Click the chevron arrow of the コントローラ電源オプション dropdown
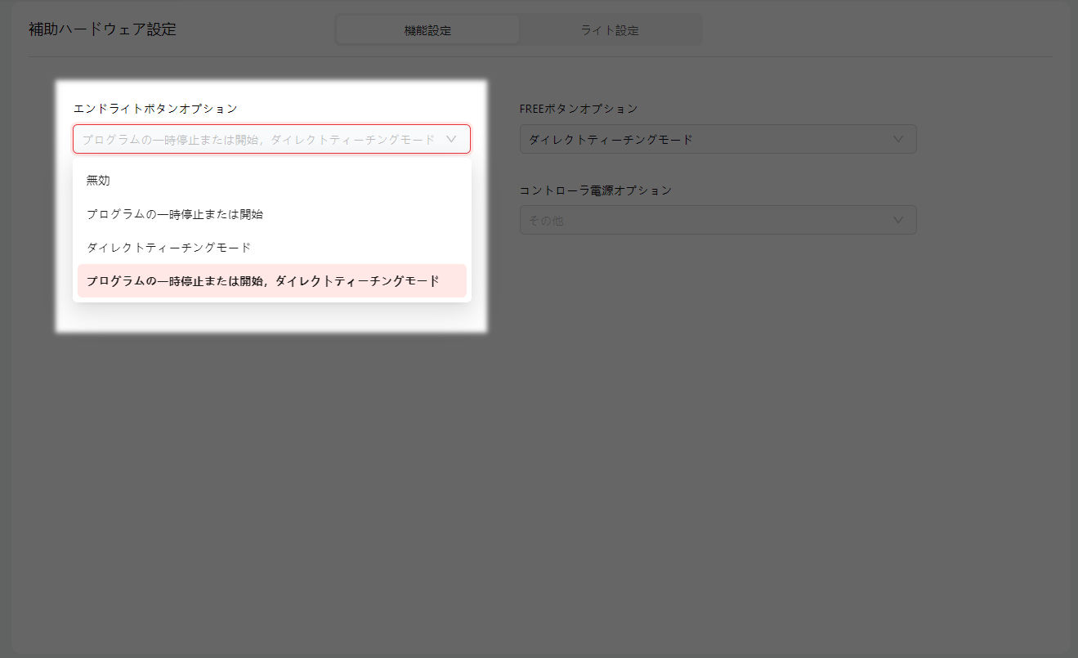 tap(898, 220)
